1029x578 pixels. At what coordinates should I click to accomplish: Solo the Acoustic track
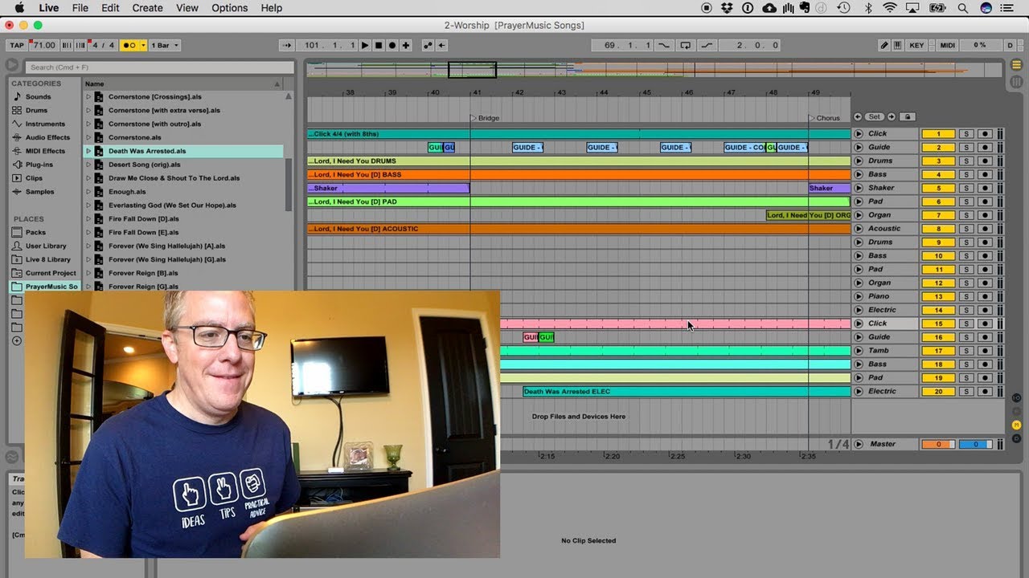967,229
